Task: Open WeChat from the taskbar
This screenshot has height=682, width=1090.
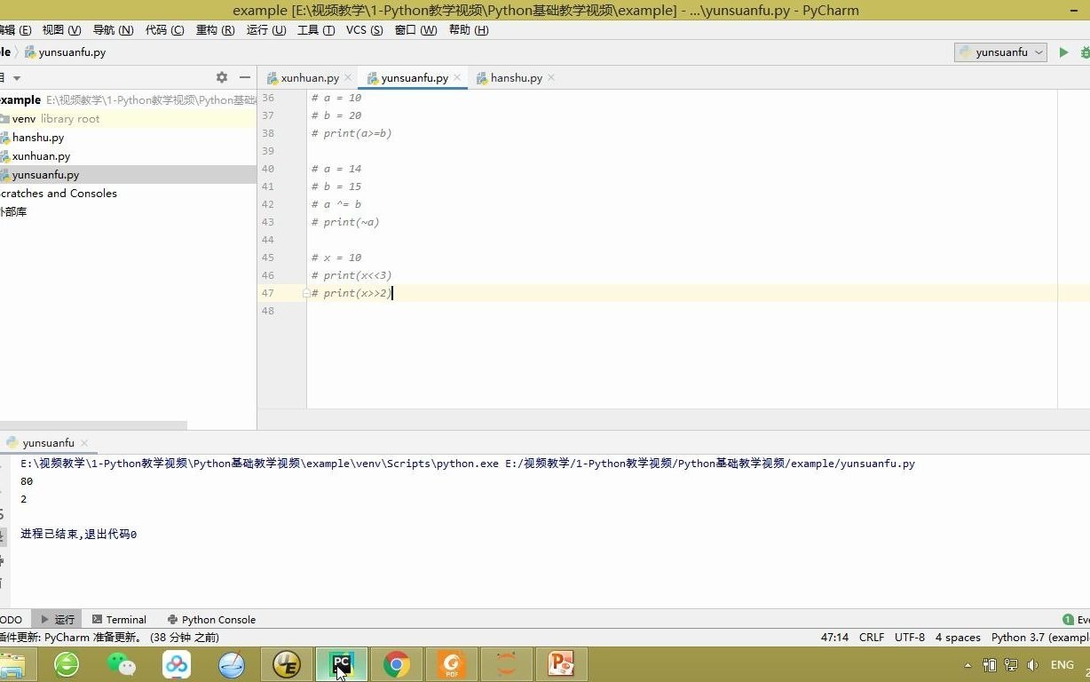Action: coord(122,664)
